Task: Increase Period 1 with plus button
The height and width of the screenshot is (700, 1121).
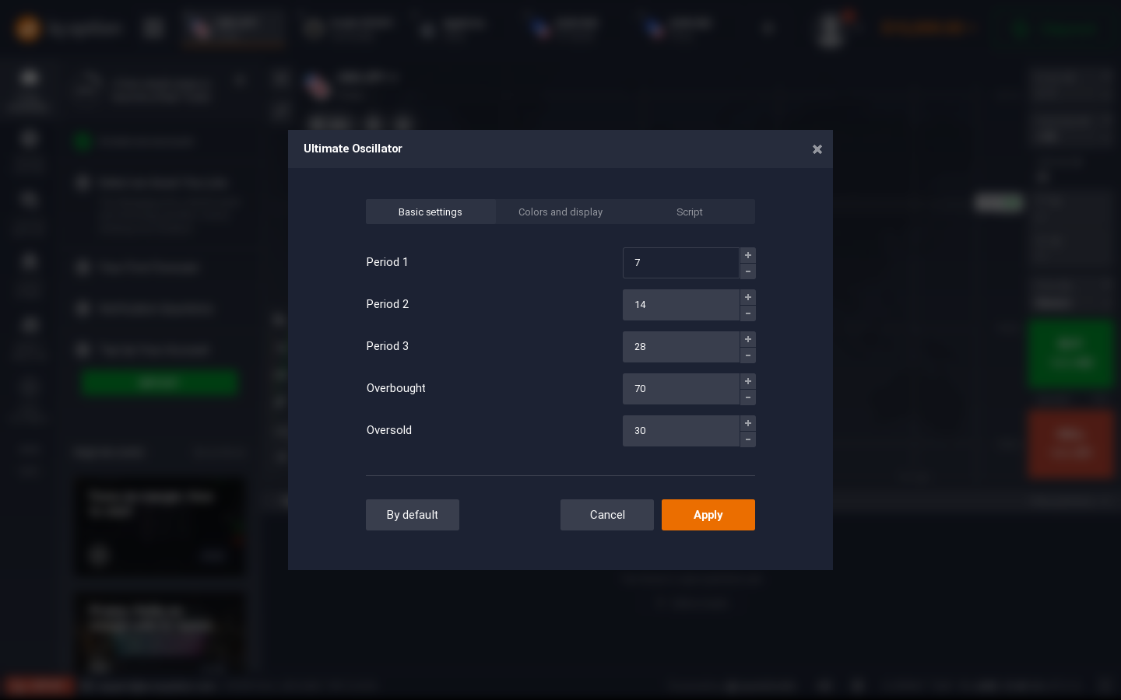Action: [748, 255]
